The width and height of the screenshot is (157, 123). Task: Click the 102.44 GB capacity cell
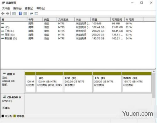(98, 27)
